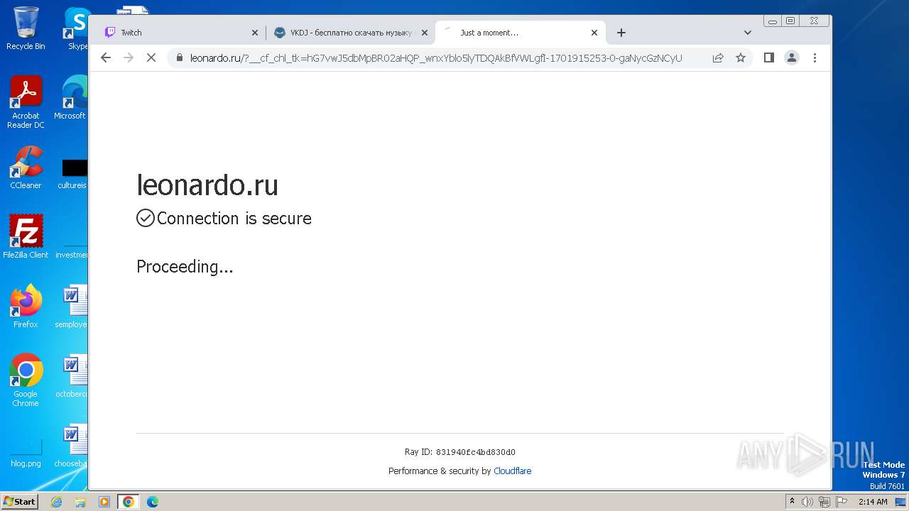Show hidden system tray icons
The height and width of the screenshot is (511, 909).
[x=793, y=502]
